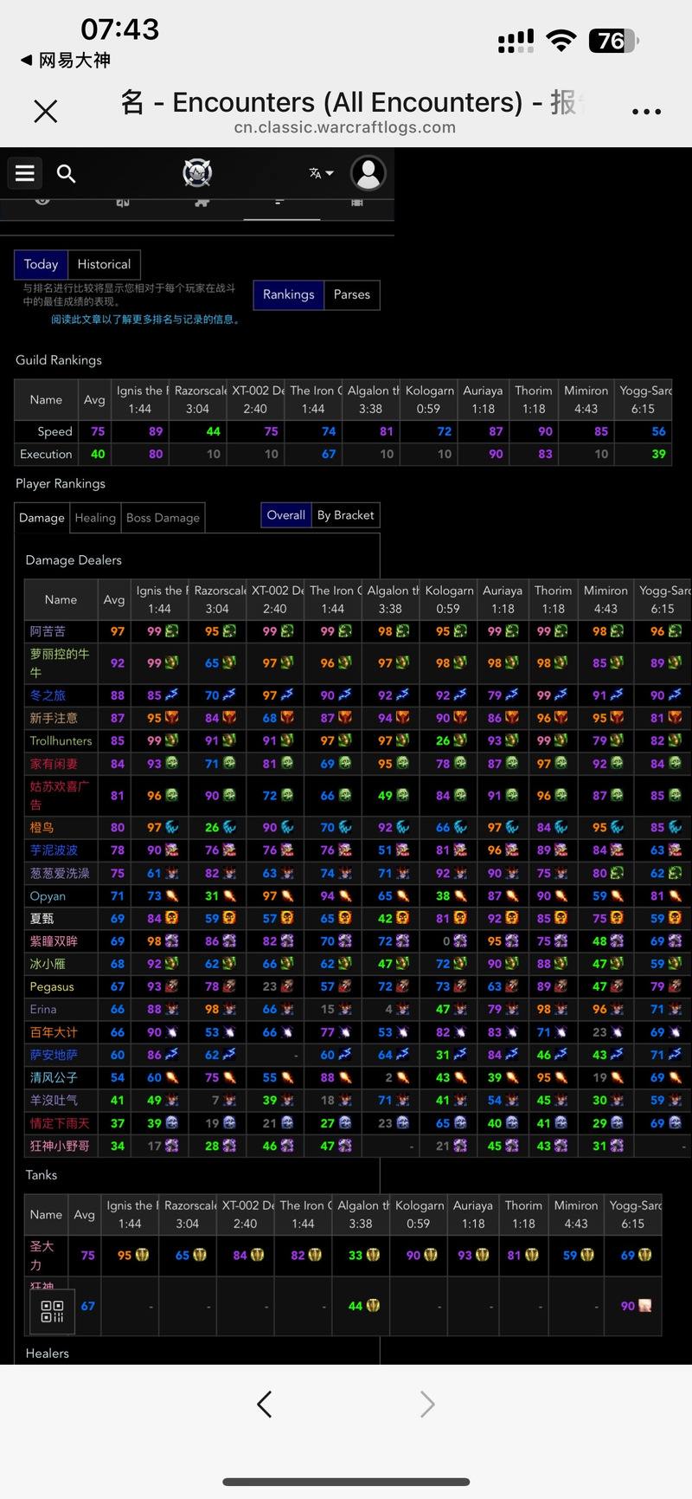Open the browser three-dot more menu

(x=646, y=111)
